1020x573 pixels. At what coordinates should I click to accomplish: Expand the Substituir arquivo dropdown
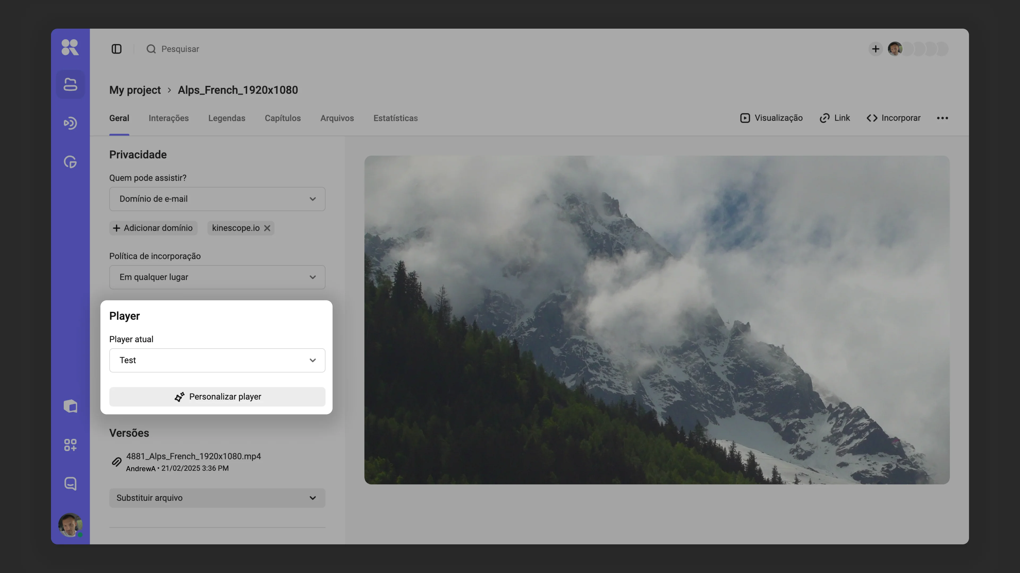217,498
